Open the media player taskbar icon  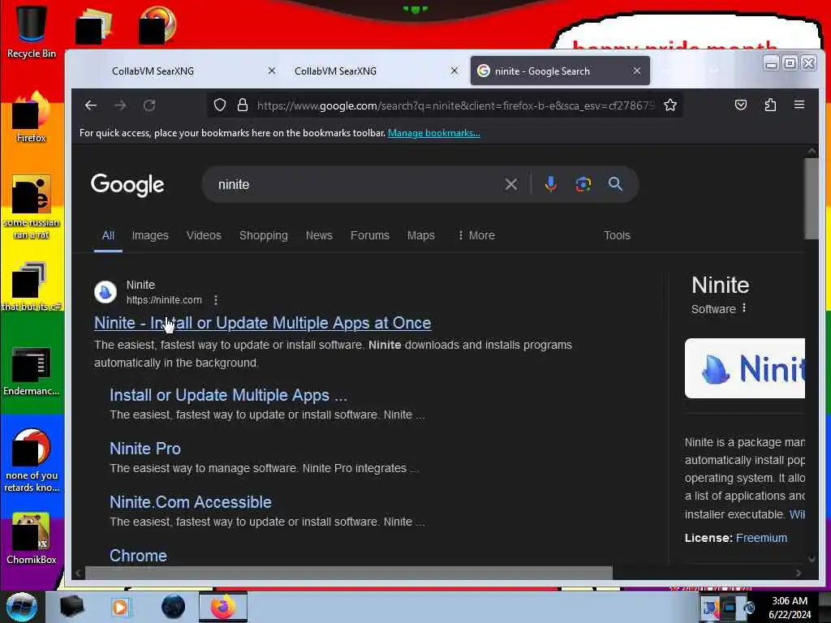(120, 607)
